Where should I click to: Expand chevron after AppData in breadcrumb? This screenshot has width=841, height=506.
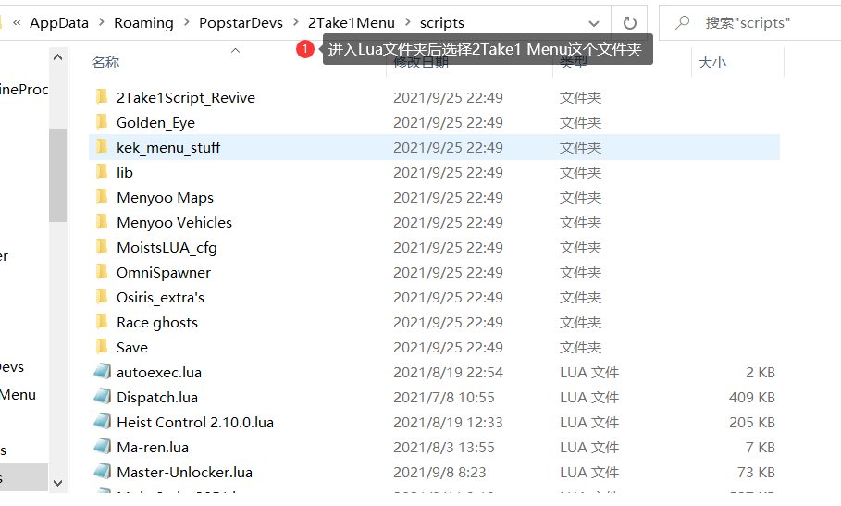101,22
